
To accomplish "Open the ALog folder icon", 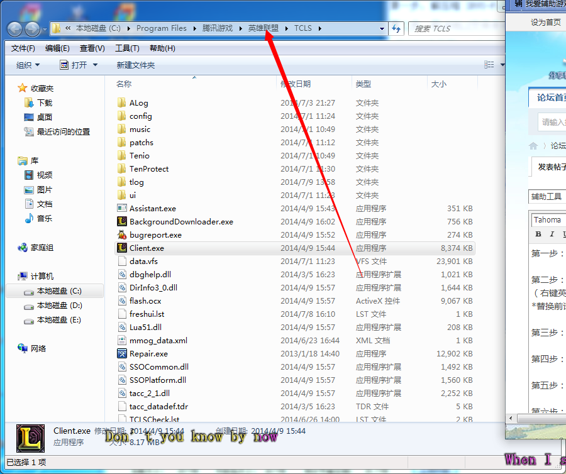I will pyautogui.click(x=121, y=103).
